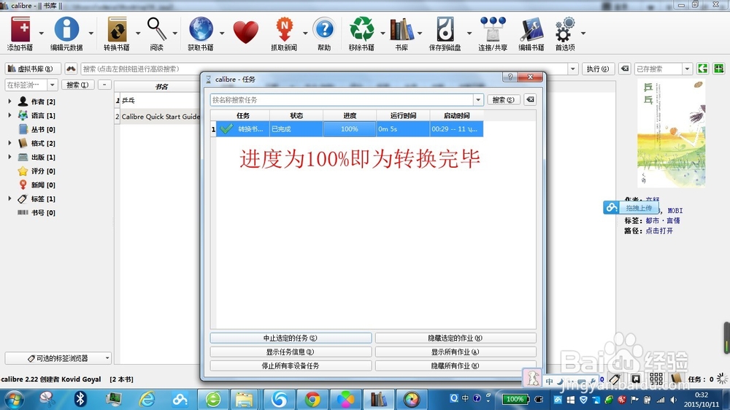The image size is (730, 410).
Task: Open Add books dropdown arrow
Action: pyautogui.click(x=41, y=33)
